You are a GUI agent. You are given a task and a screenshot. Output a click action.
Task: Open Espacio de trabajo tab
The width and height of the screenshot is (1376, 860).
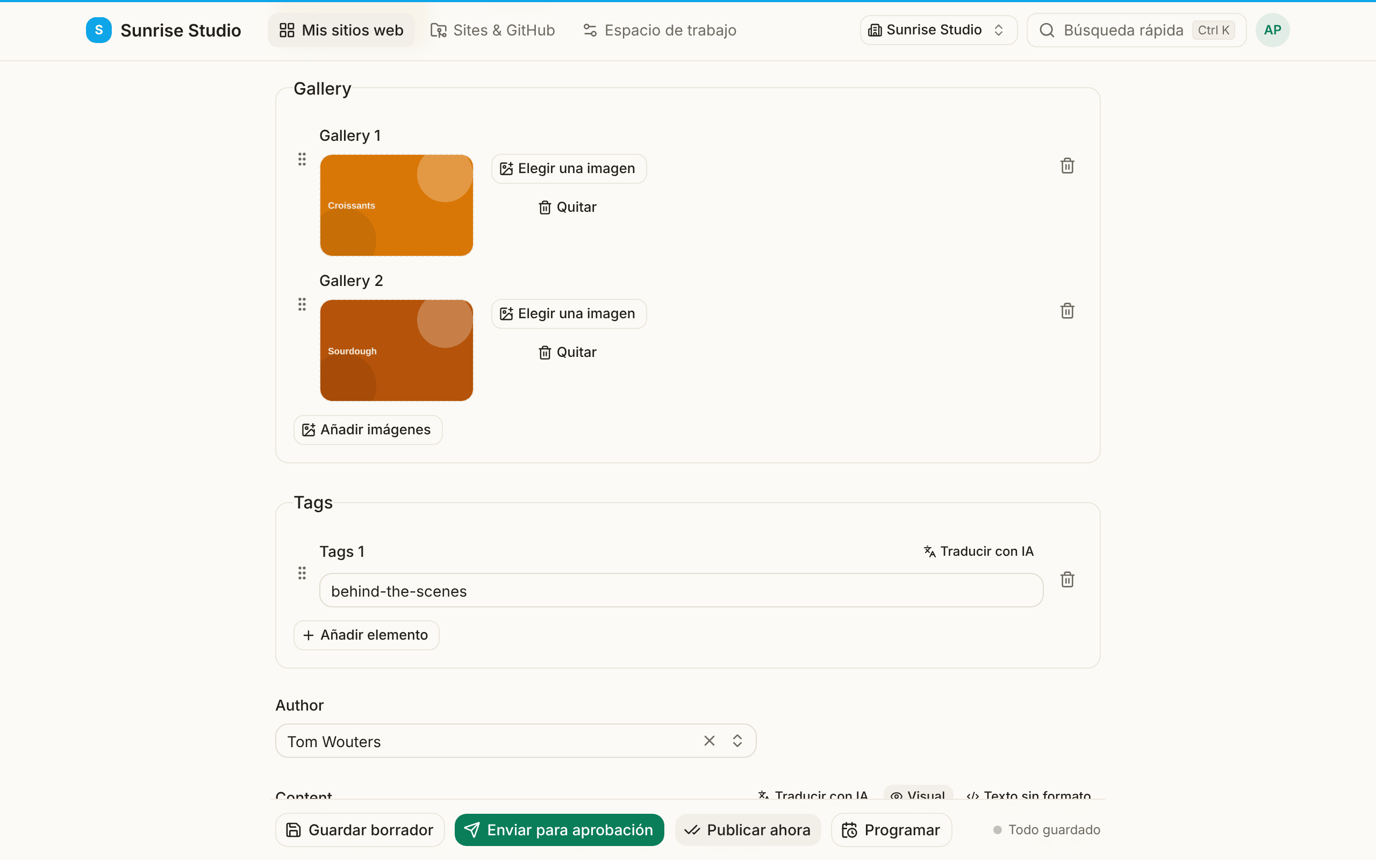660,30
